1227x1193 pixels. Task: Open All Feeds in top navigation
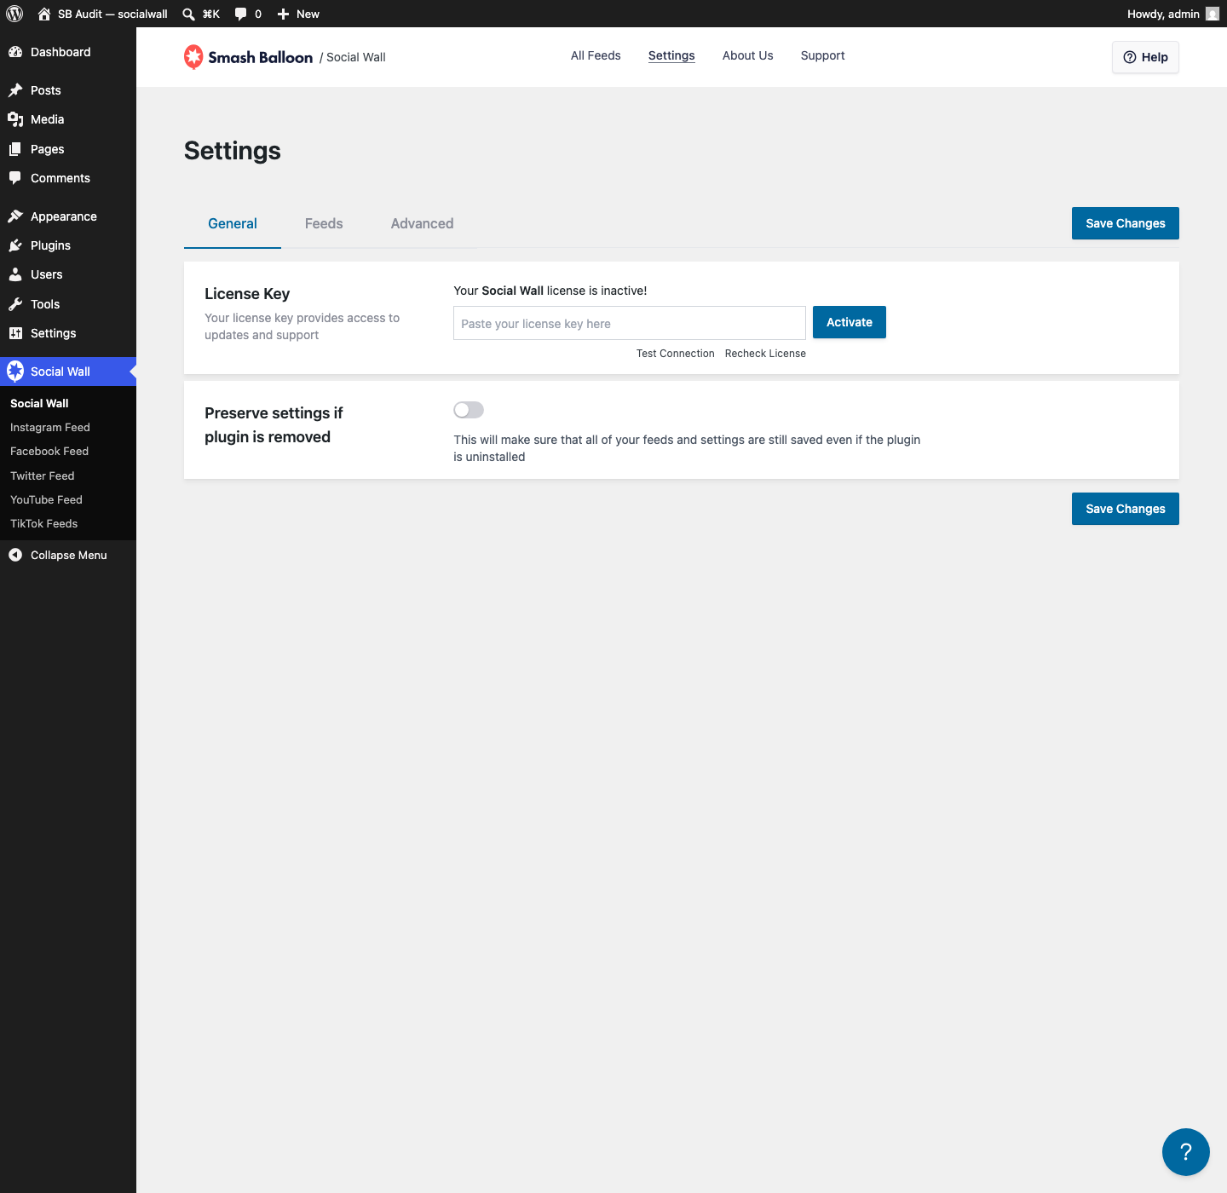coord(596,55)
